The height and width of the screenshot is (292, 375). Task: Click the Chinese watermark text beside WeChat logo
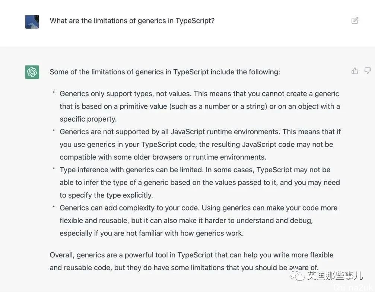click(x=335, y=276)
